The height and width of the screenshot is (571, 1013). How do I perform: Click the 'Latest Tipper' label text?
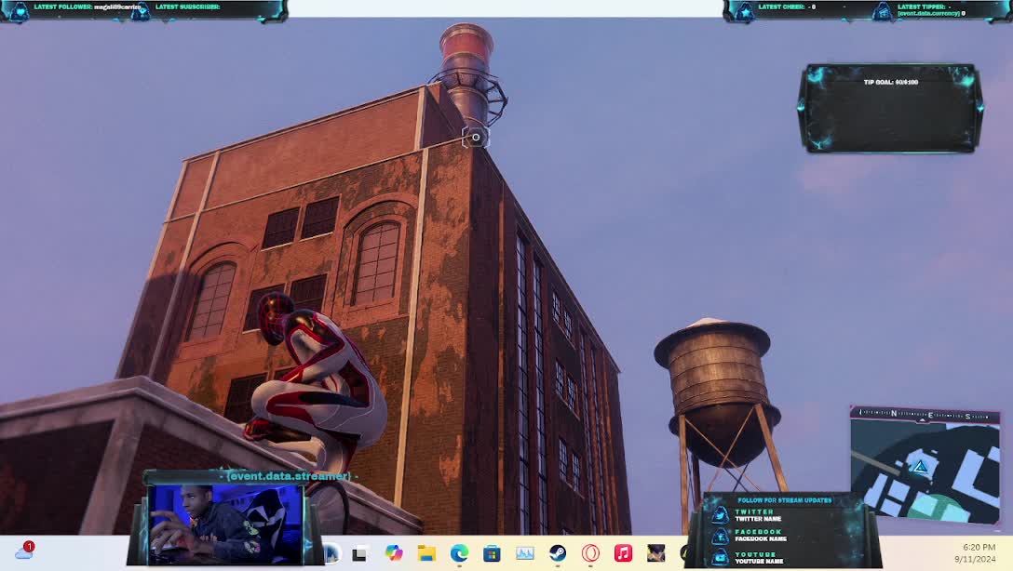(921, 7)
